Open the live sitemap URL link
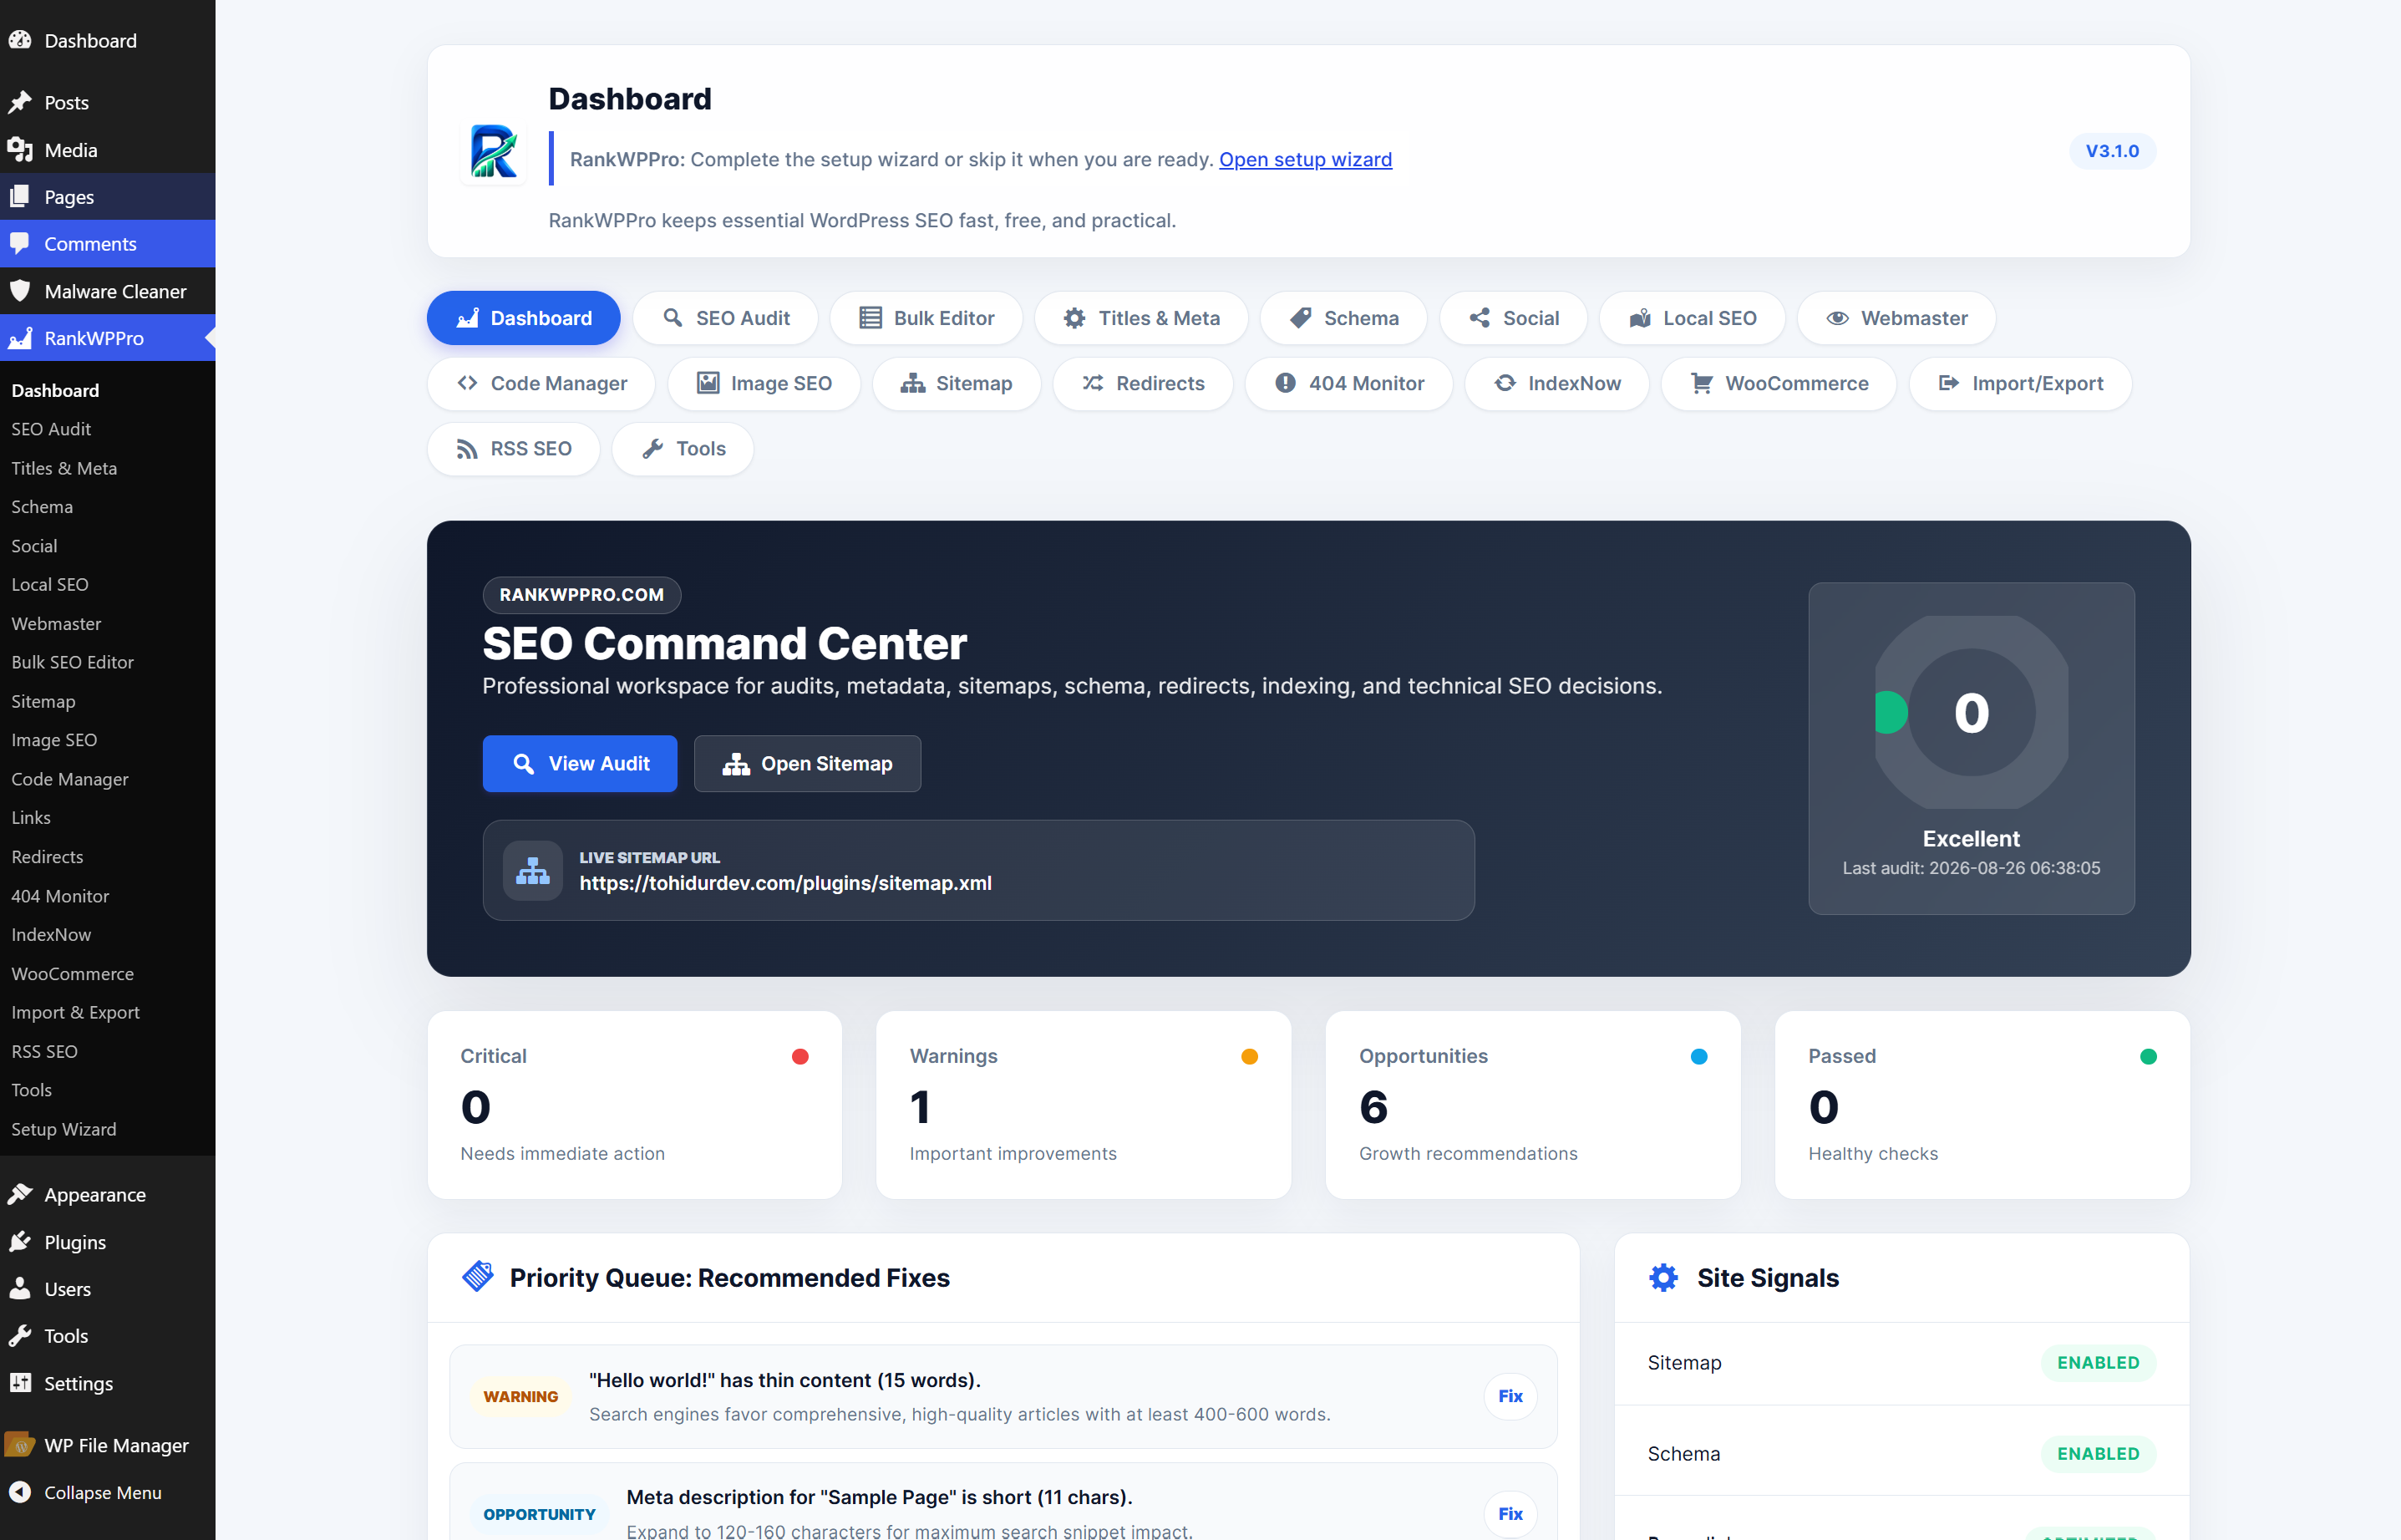The image size is (2401, 1540). (x=785, y=883)
